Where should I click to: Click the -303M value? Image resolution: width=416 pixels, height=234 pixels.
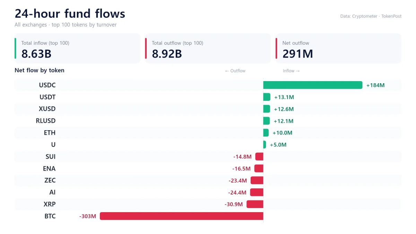tap(87, 216)
